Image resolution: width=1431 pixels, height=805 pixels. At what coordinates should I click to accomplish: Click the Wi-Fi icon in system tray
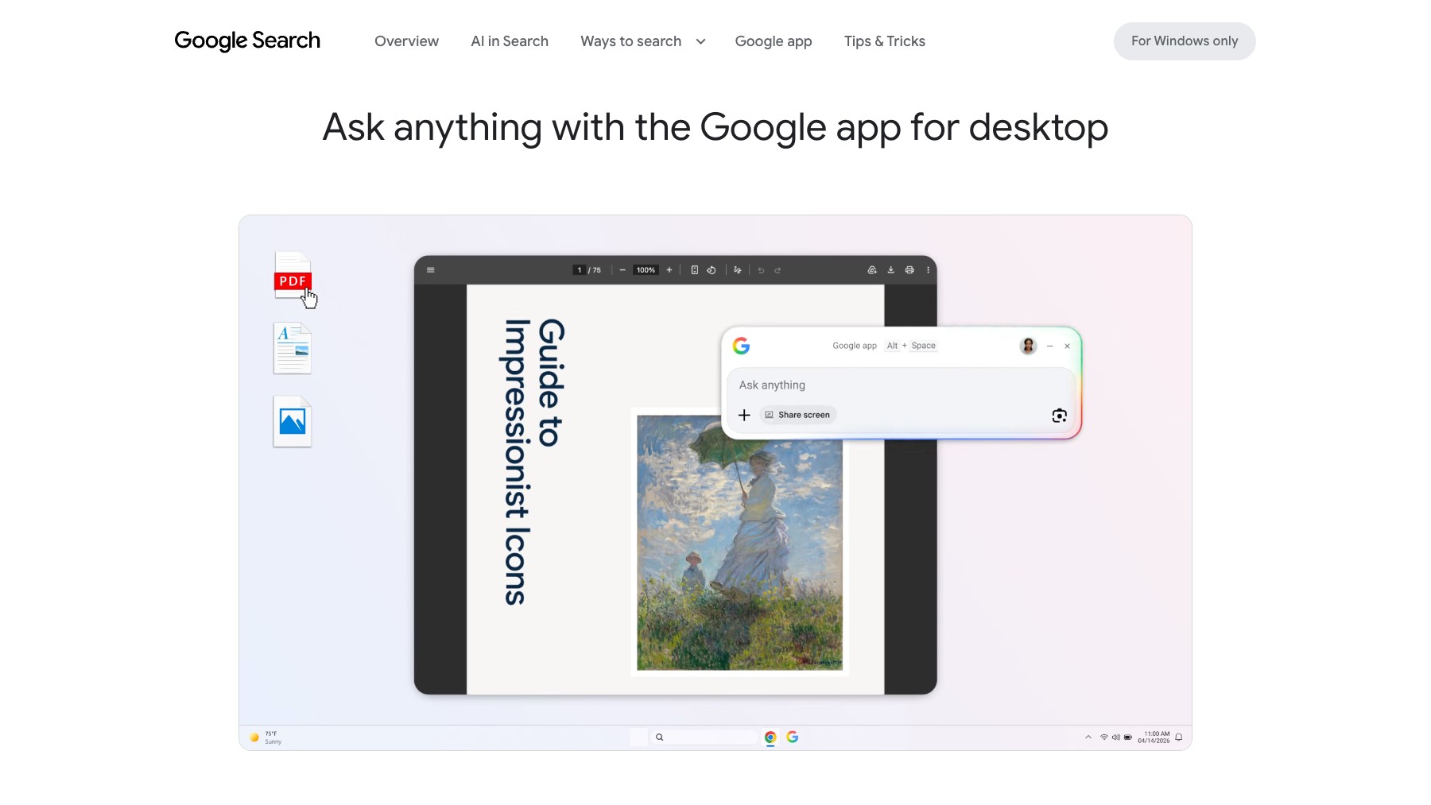coord(1104,737)
